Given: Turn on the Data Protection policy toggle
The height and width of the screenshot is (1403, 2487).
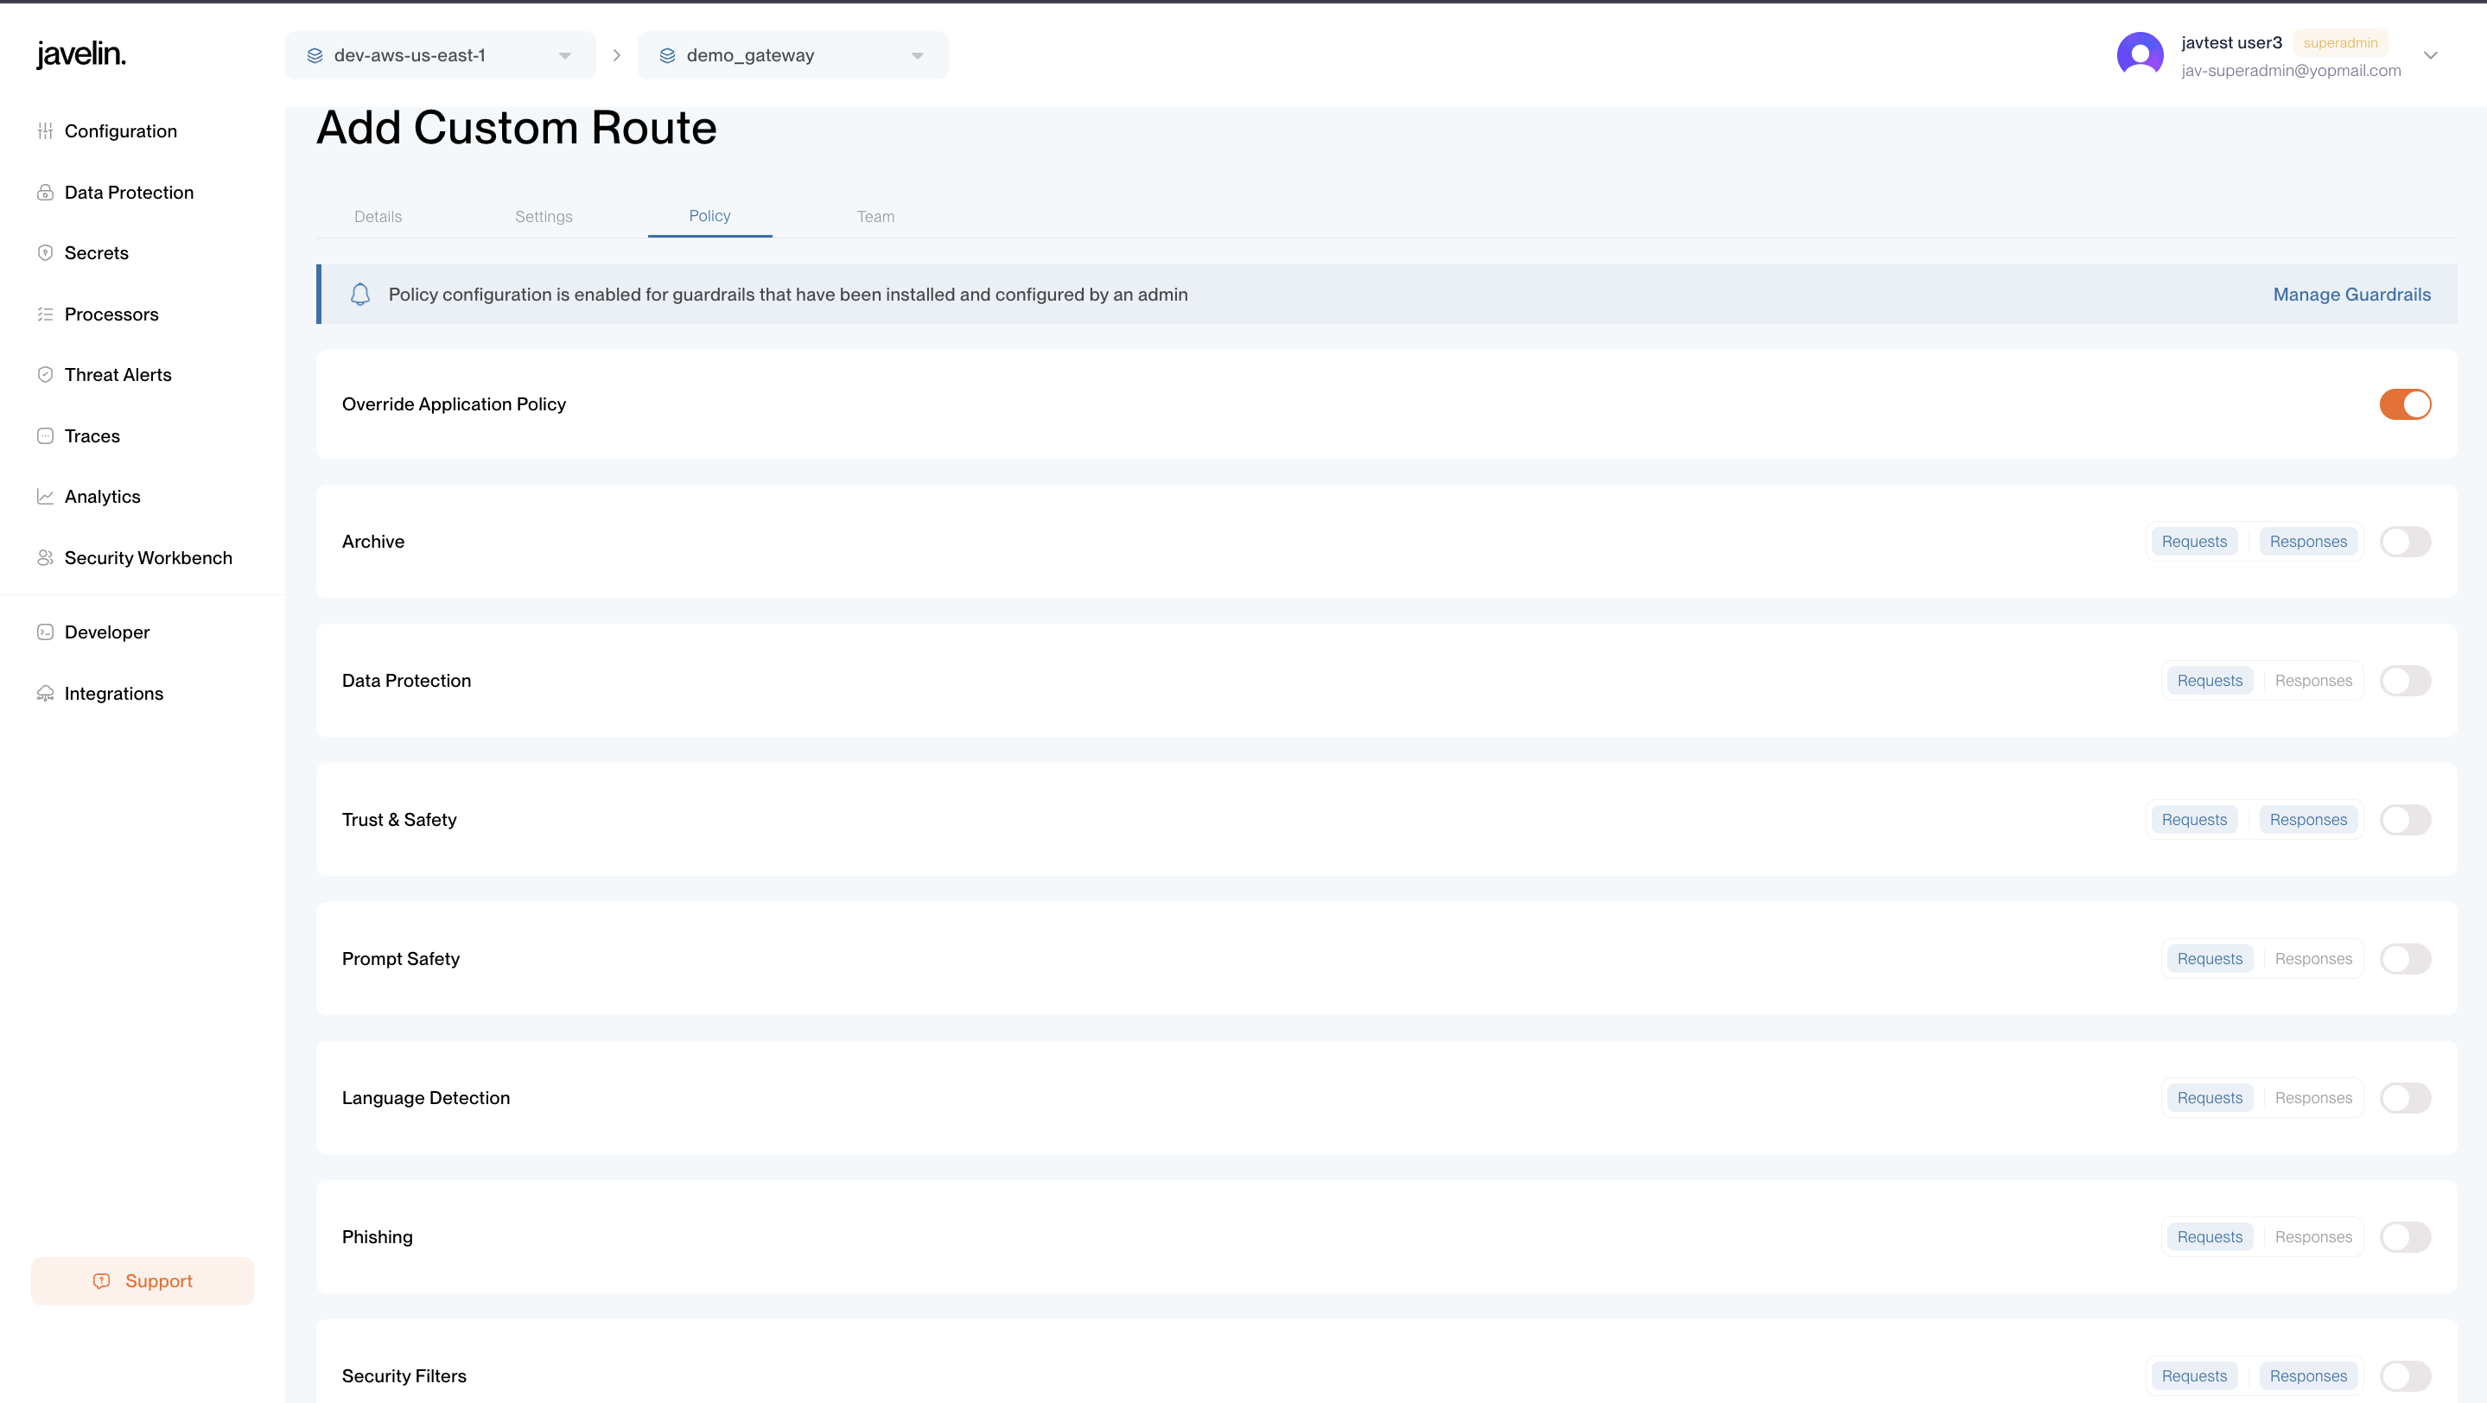Looking at the screenshot, I should point(2405,680).
